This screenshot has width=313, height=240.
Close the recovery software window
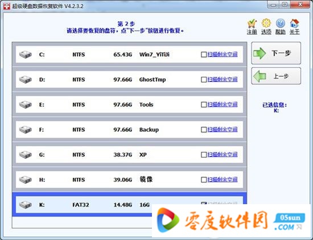point(300,5)
